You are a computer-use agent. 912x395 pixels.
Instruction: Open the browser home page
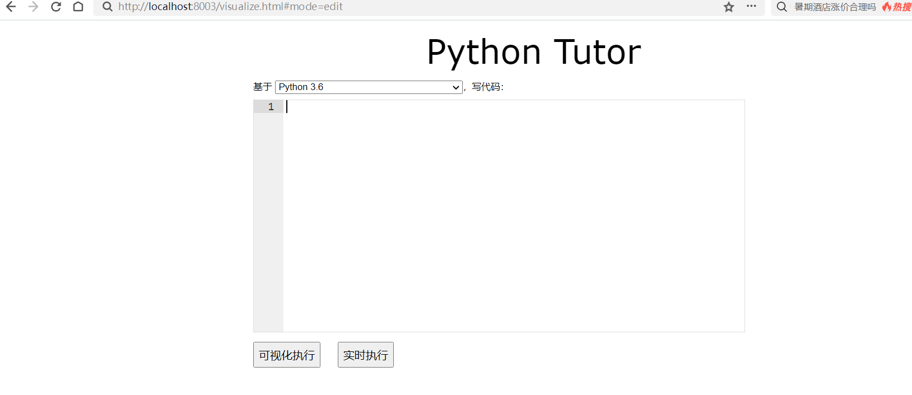click(x=78, y=7)
